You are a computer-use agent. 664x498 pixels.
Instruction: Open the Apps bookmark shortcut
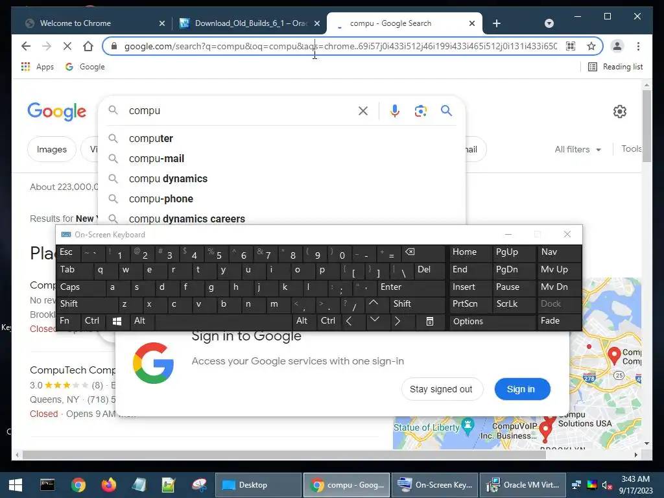(x=37, y=67)
